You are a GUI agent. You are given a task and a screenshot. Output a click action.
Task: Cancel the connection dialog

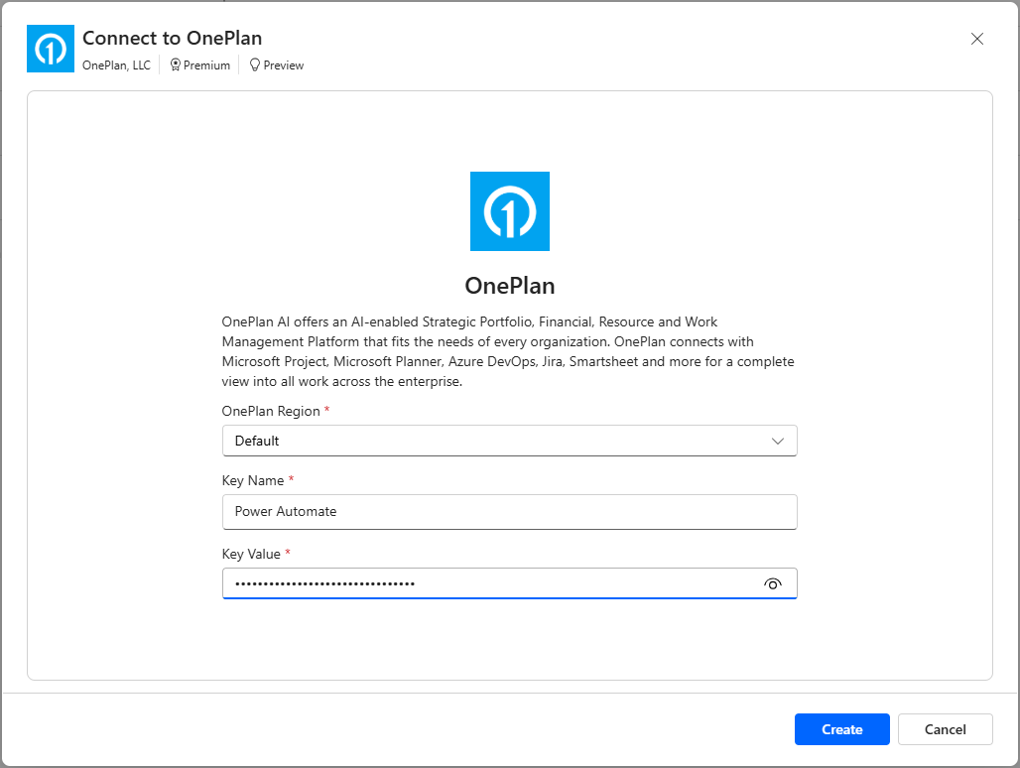tap(946, 729)
